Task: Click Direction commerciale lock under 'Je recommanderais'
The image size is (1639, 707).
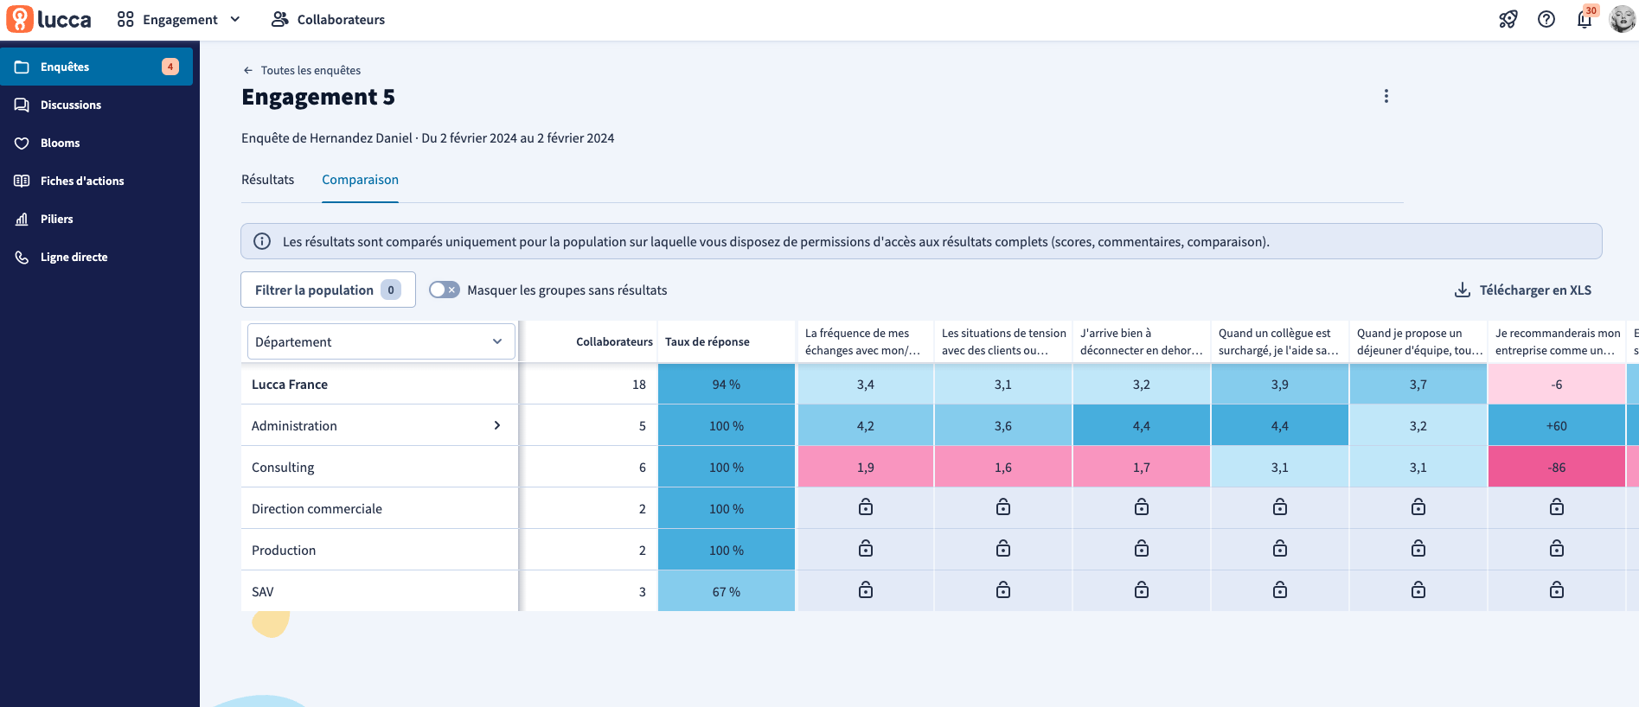Action: point(1557,507)
